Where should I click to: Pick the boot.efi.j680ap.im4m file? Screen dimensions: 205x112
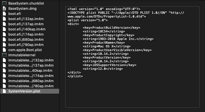tap(30, 40)
